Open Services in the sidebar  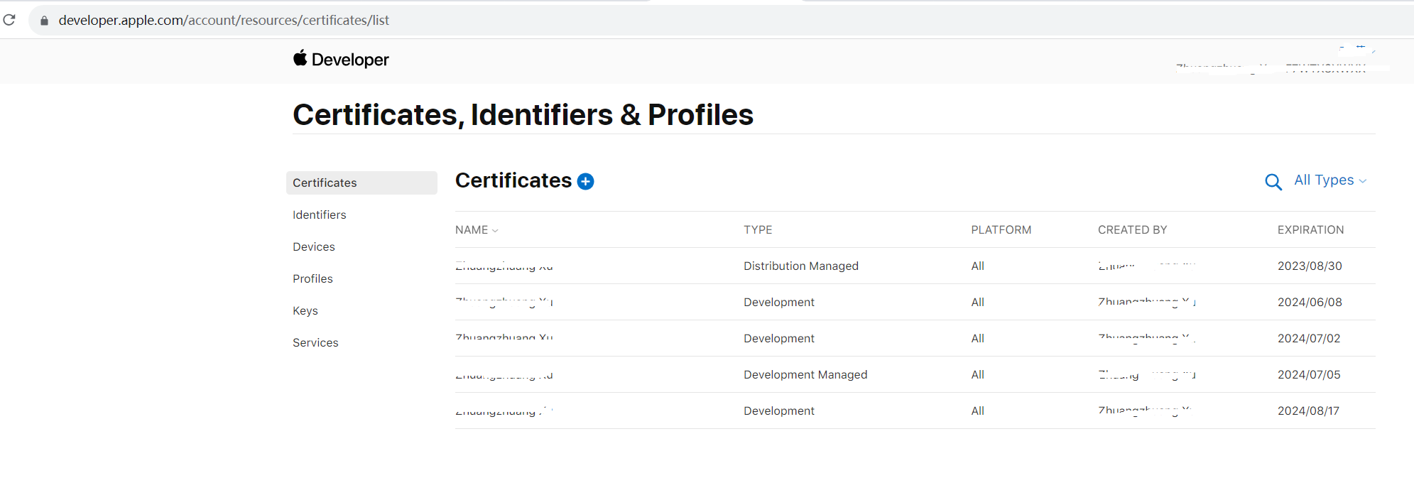315,342
